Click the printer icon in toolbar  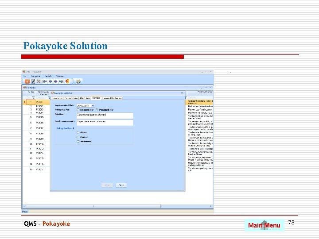tap(78, 81)
